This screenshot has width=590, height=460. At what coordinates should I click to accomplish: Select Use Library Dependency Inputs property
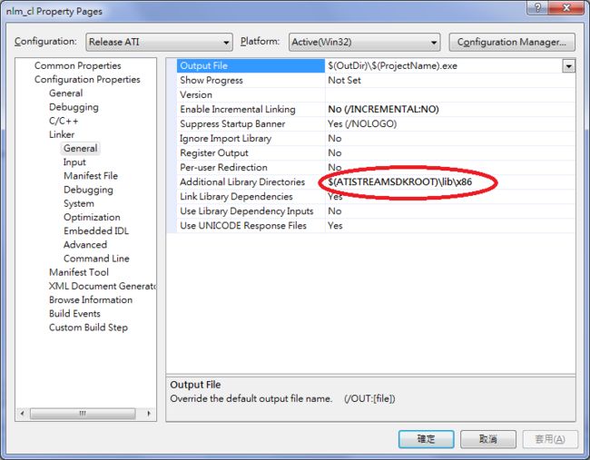pos(251,211)
